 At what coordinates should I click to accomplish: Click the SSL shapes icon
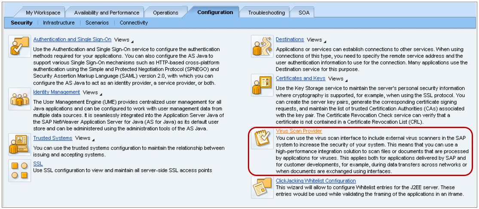pos(19,170)
